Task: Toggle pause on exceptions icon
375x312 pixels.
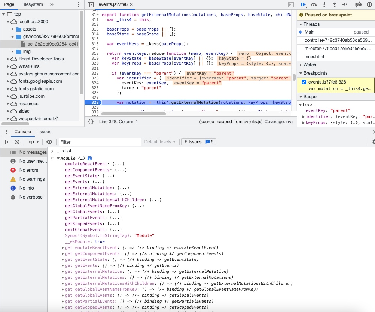Action: click(x=369, y=4)
